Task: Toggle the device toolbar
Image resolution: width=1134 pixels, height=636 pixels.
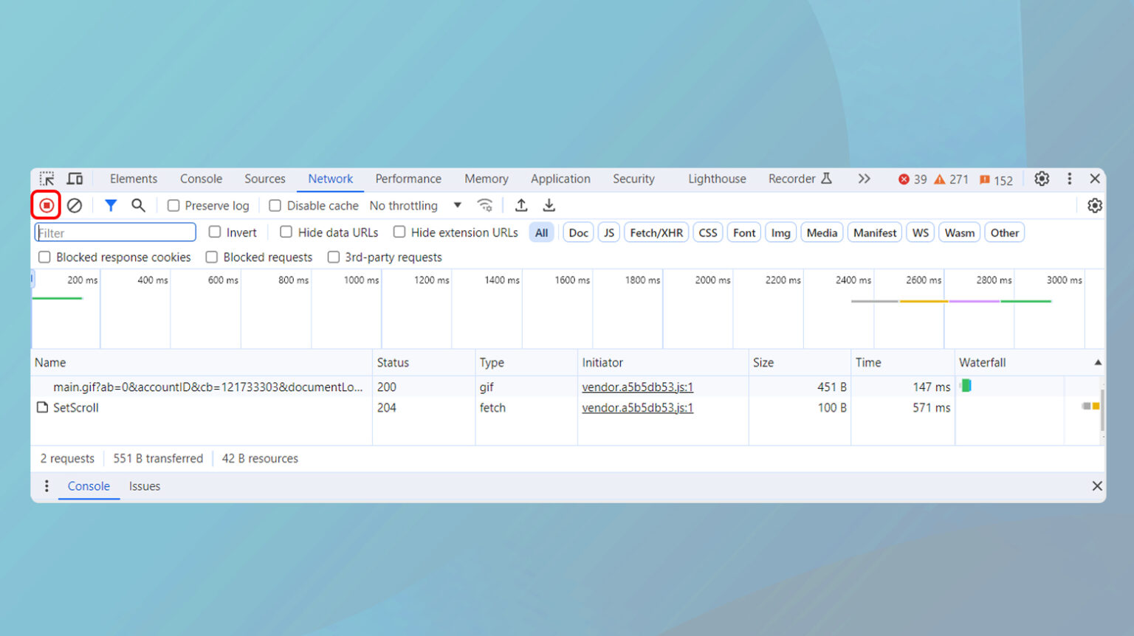Action: 74,179
